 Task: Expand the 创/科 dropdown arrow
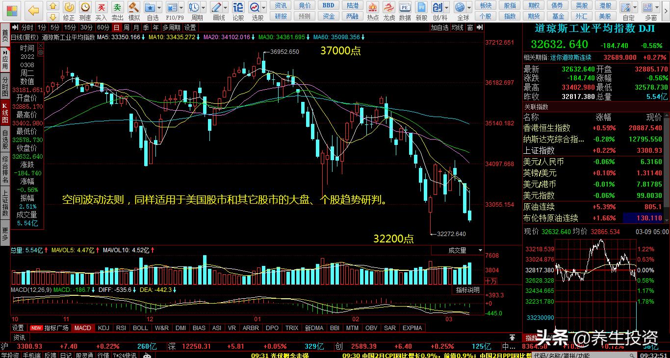pos(447,7)
